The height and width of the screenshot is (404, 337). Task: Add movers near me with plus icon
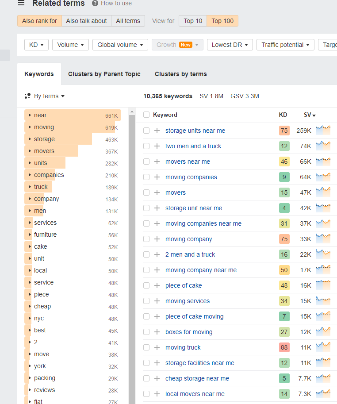click(x=157, y=162)
